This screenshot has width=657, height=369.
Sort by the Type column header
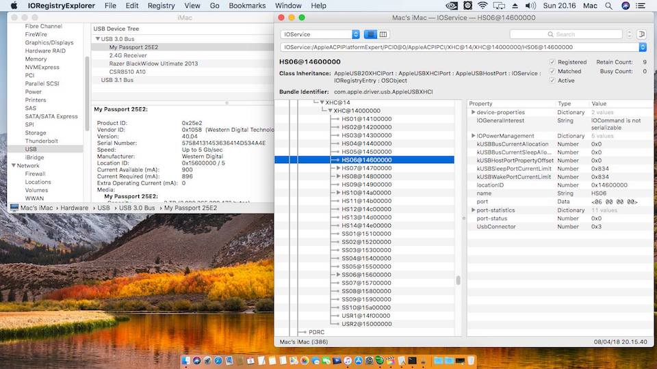[564, 104]
